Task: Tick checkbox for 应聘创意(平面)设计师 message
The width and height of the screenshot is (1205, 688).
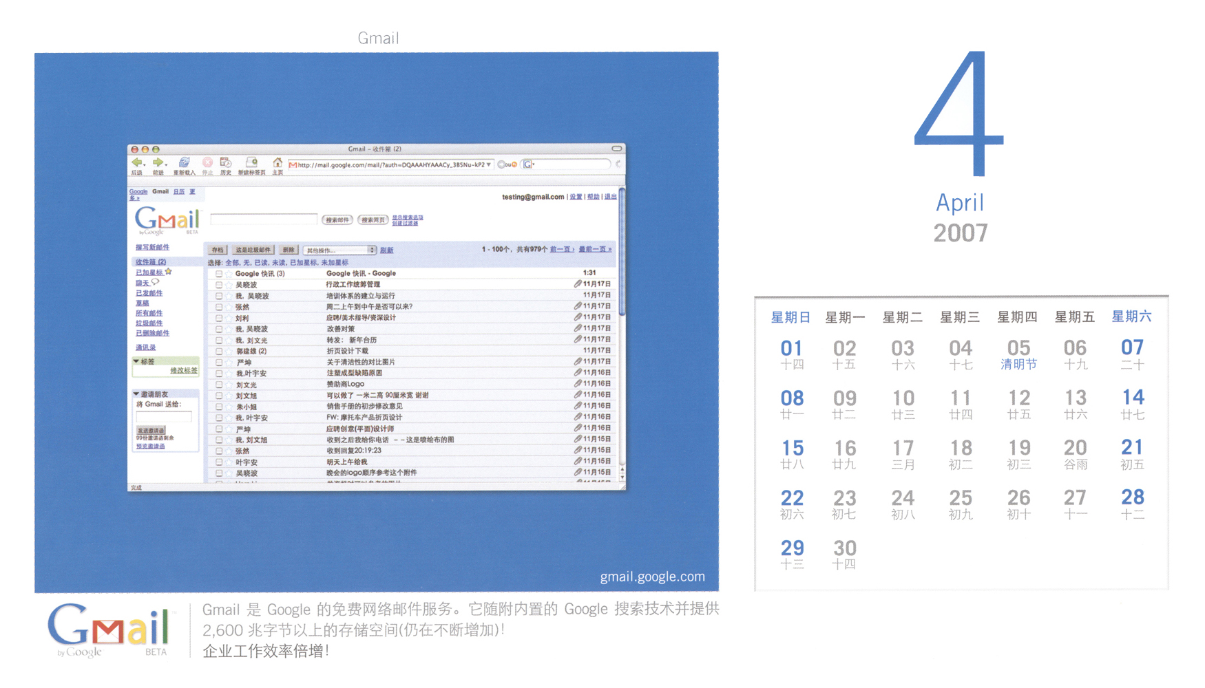Action: (x=218, y=429)
